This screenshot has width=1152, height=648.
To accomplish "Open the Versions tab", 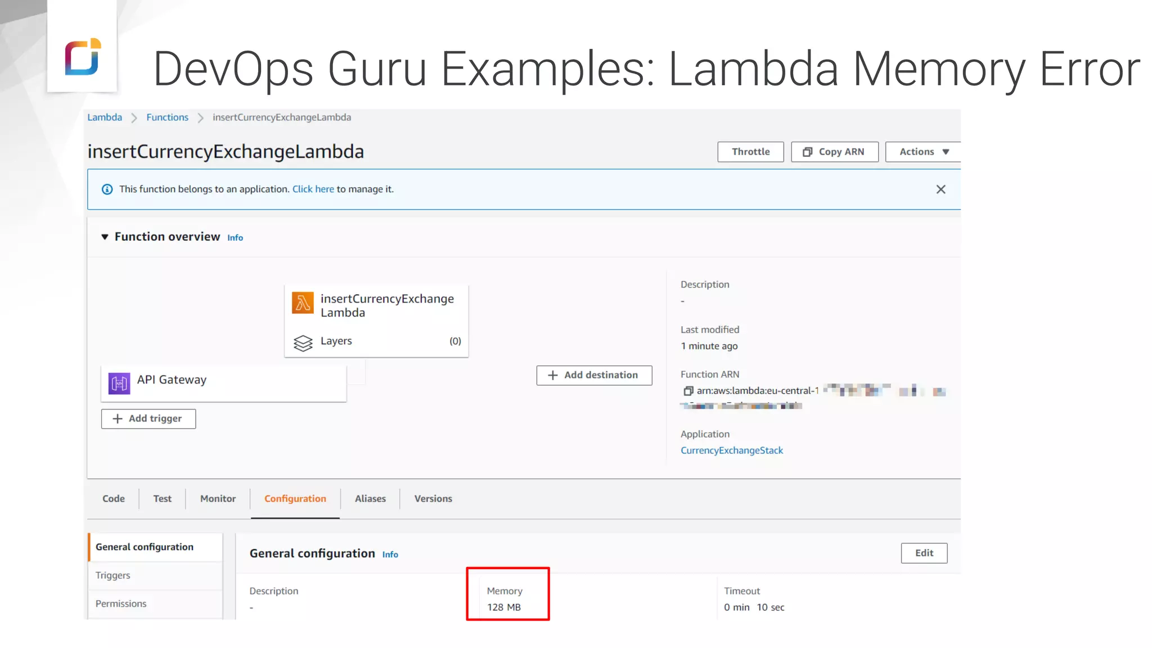I will point(433,499).
